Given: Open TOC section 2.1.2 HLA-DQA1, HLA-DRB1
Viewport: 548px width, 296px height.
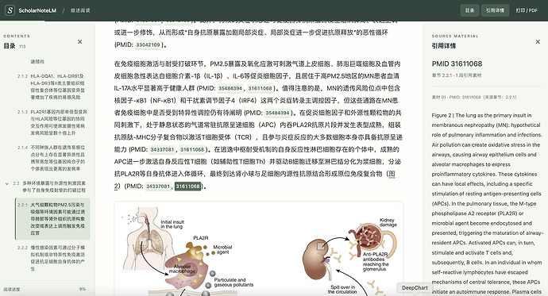Looking at the screenshot, I should 52,86.
